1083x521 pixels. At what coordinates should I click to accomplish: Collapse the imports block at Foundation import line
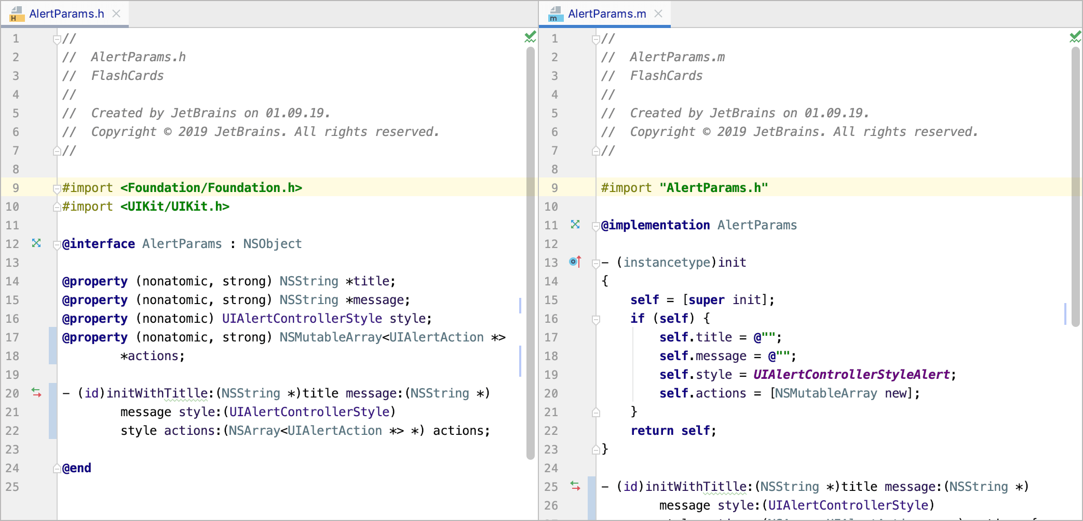tap(57, 189)
